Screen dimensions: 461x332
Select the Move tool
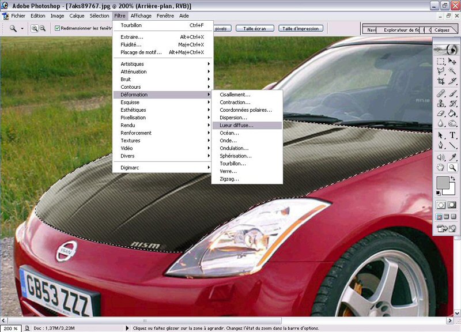(x=452, y=61)
